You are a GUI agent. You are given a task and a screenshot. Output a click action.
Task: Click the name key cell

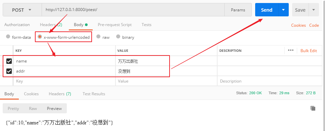tap(64, 61)
